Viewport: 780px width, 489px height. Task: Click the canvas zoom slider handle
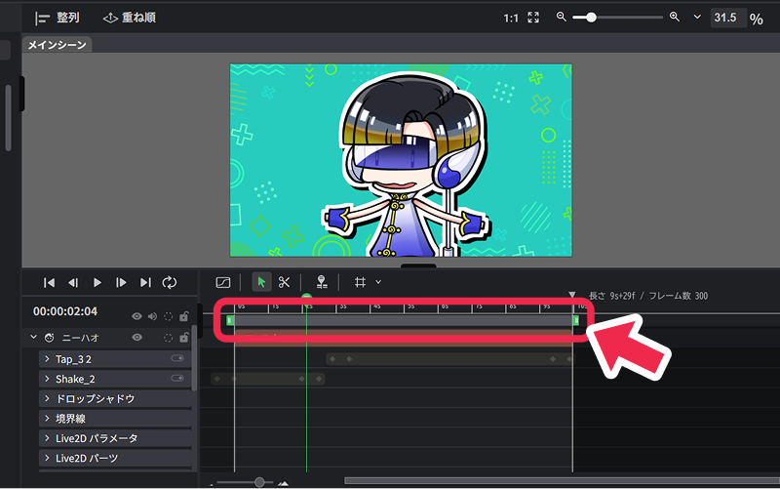coord(591,18)
